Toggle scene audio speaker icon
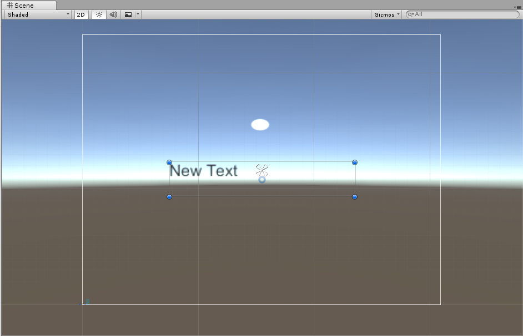Viewport: 523px width, 336px height. pos(113,14)
